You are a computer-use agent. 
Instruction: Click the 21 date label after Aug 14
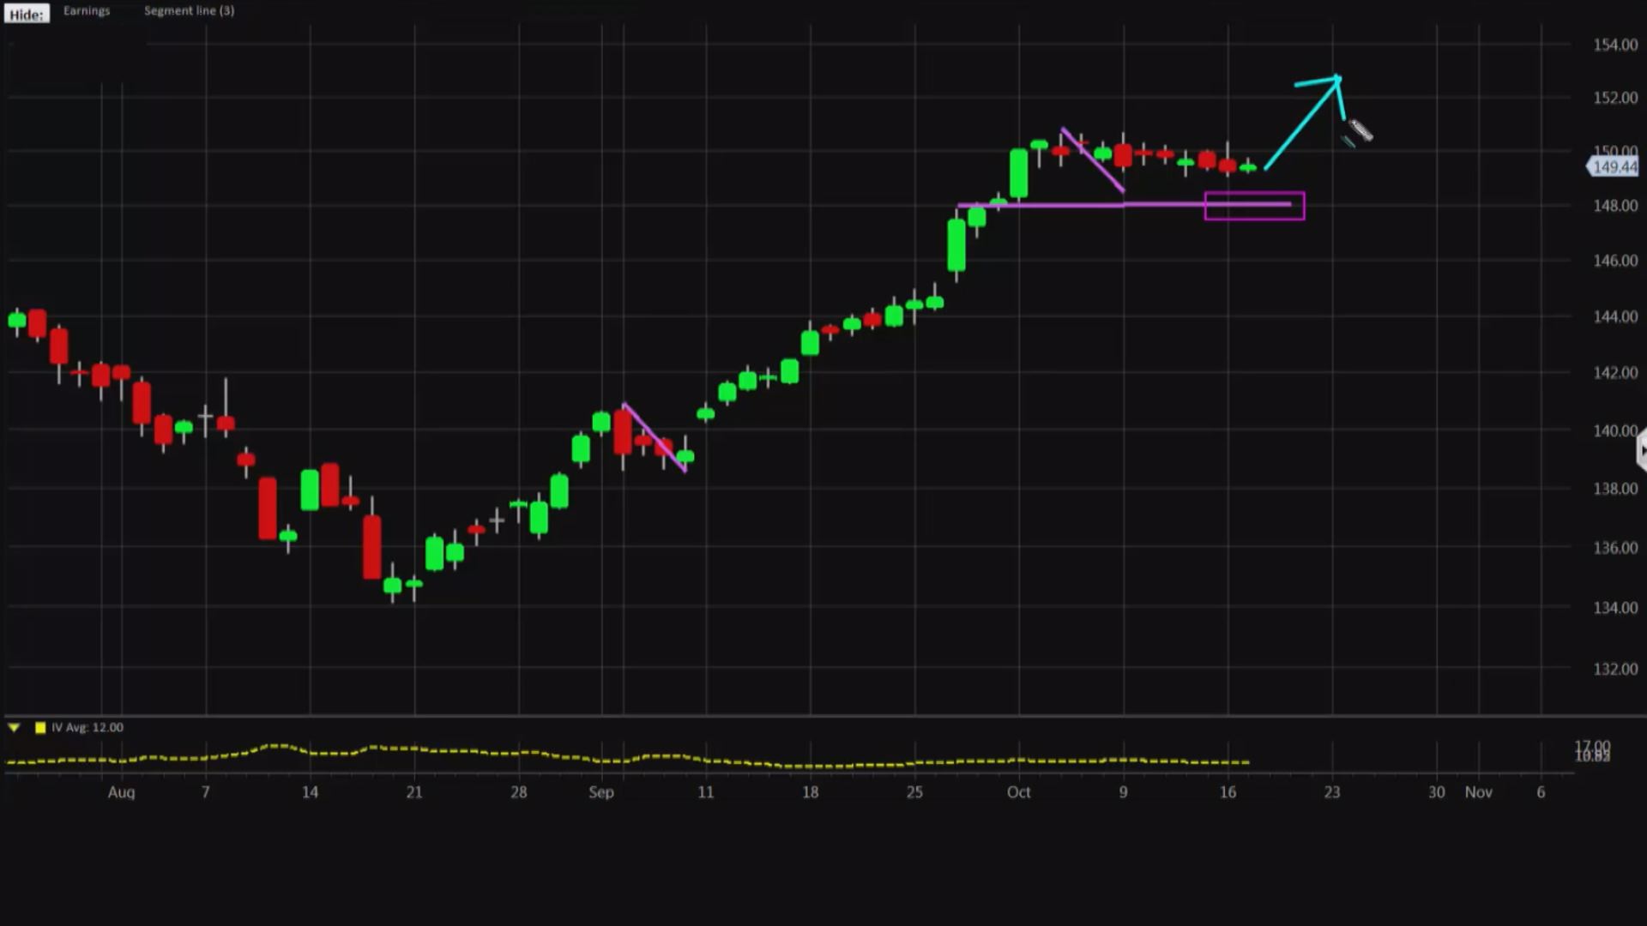click(414, 792)
